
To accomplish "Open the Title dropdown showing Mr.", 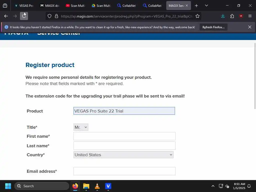I will point(81,127).
